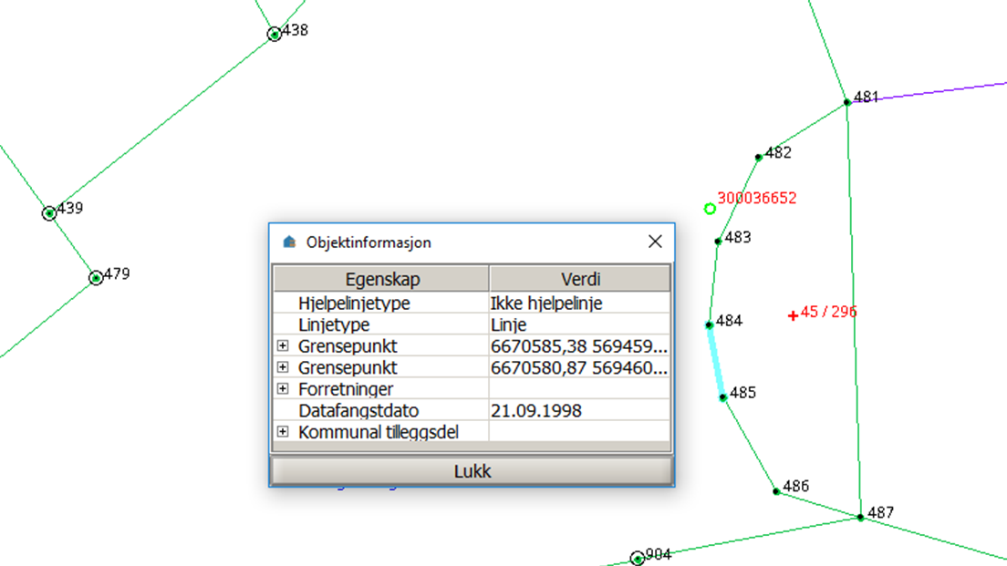Select the circled boundary point 438

tap(275, 35)
